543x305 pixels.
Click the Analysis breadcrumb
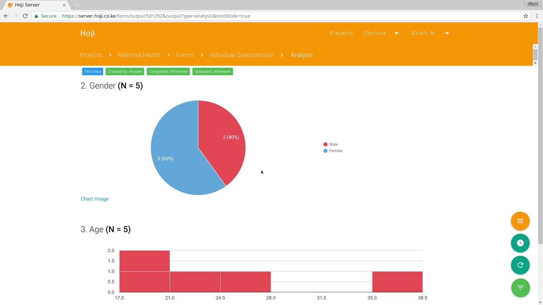click(302, 55)
